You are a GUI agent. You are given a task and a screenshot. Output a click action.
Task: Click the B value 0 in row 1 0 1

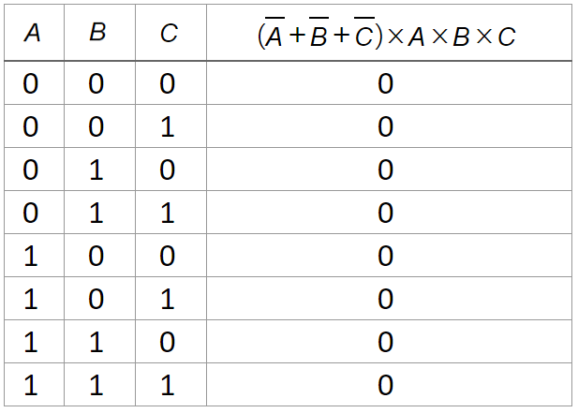click(97, 300)
